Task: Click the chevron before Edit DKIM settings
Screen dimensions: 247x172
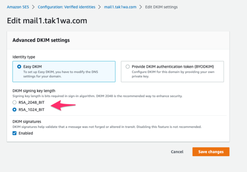Action: click(x=140, y=7)
